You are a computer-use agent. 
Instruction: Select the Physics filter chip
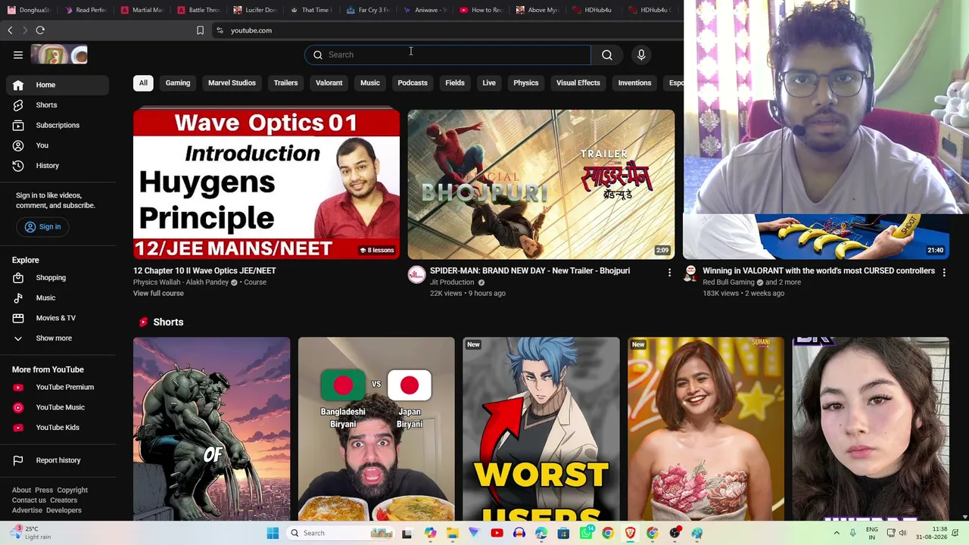click(x=526, y=83)
